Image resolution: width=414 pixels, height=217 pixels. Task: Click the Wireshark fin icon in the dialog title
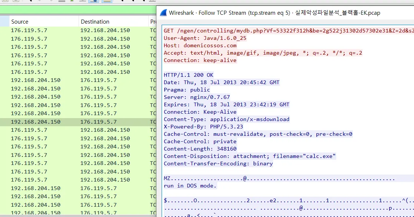pyautogui.click(x=163, y=13)
